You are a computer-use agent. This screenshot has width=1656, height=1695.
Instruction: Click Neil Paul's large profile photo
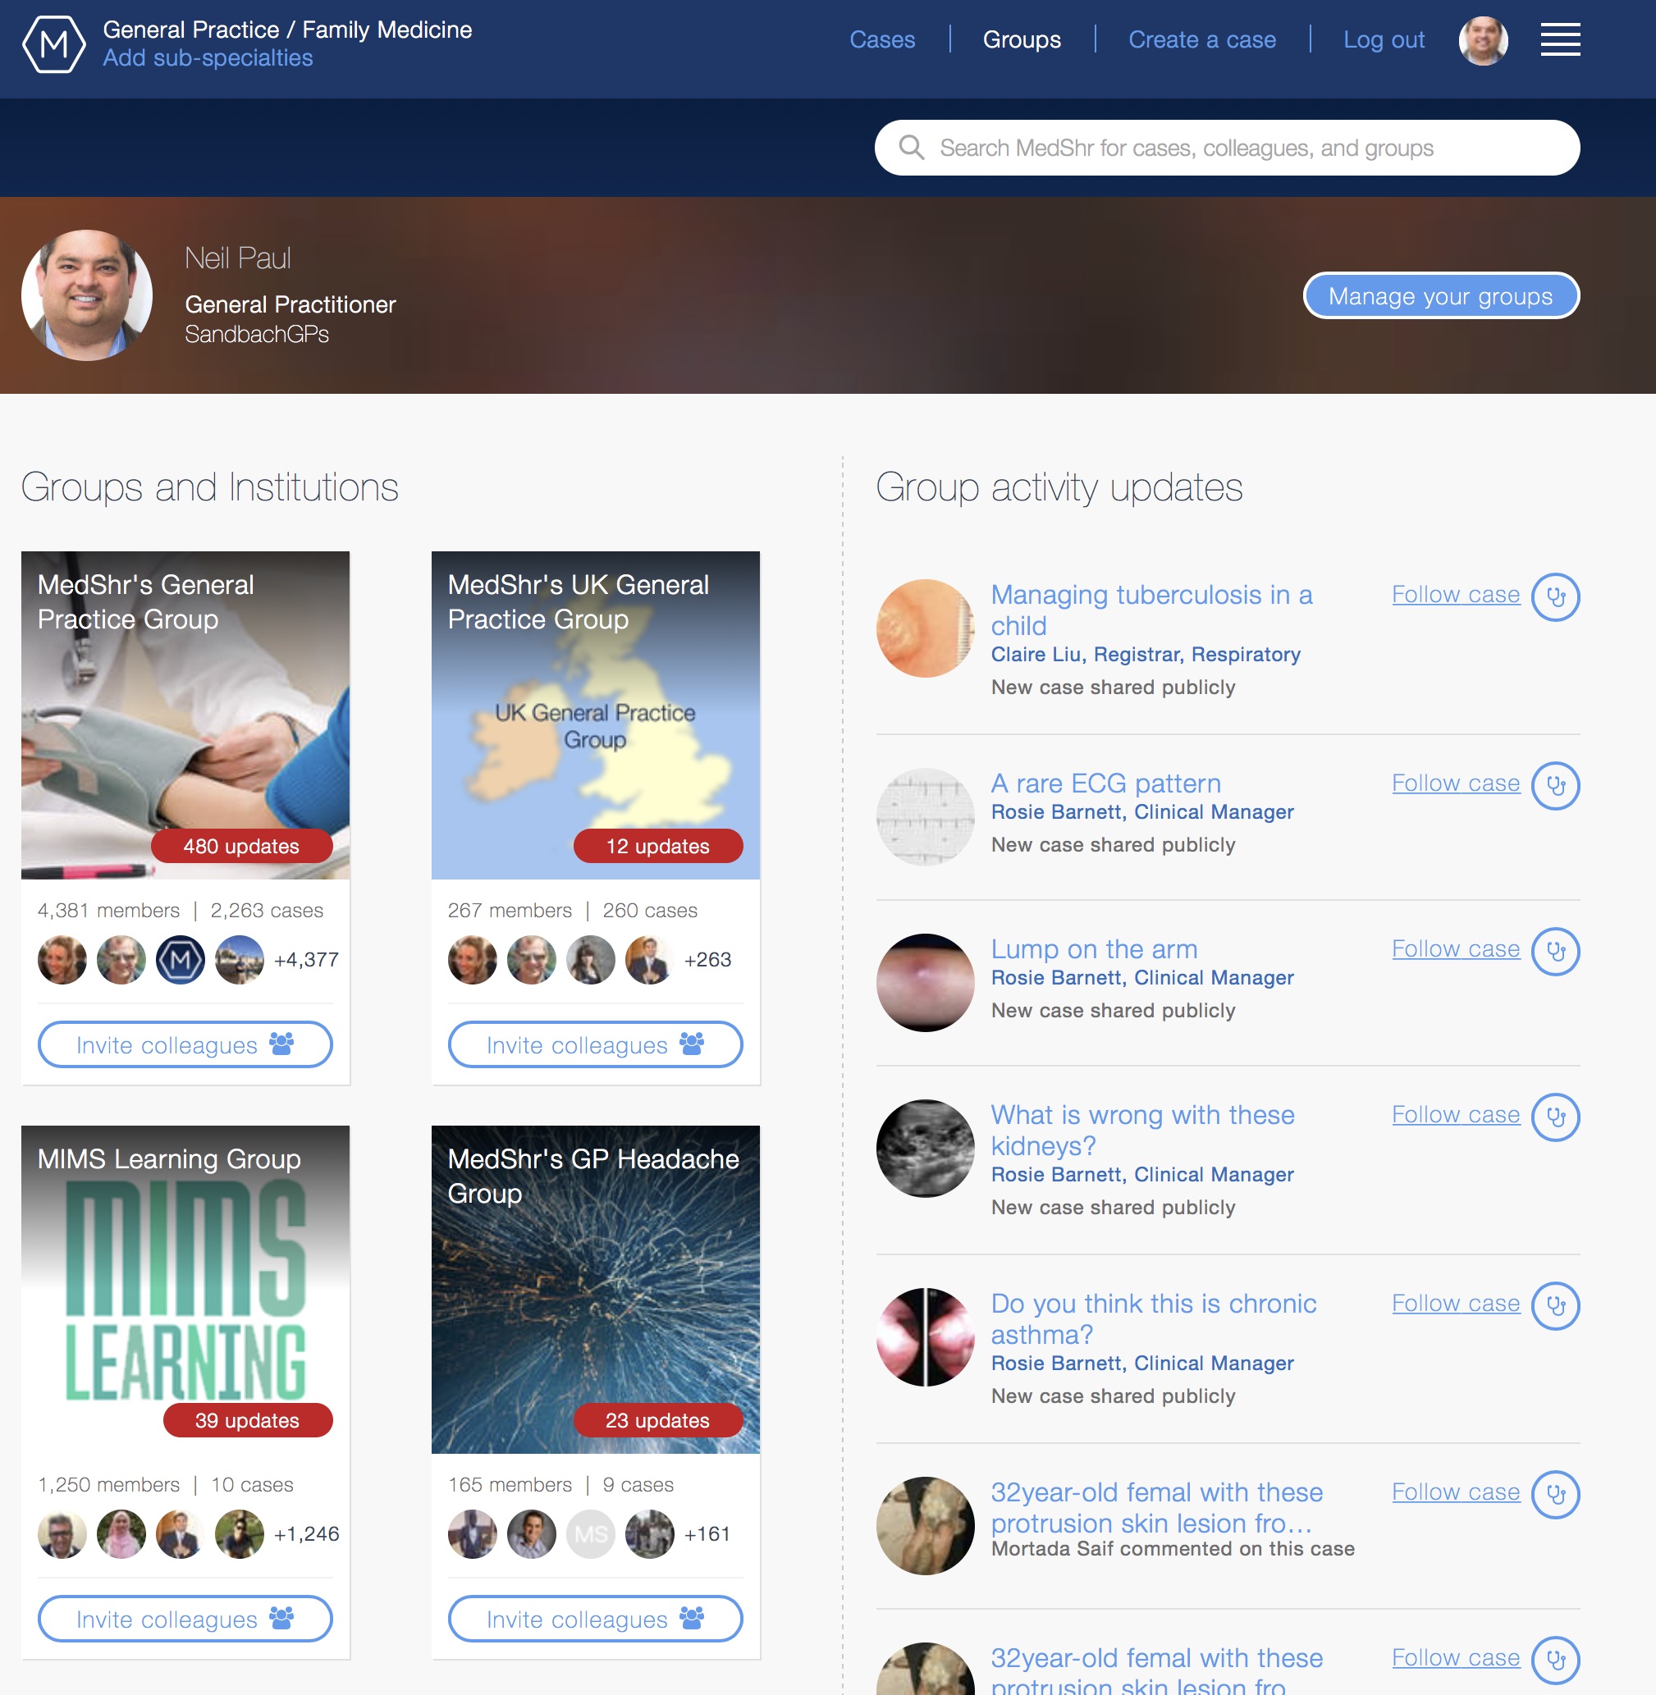(87, 295)
